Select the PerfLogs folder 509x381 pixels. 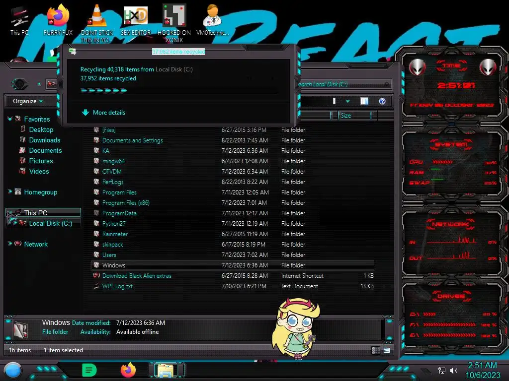(233, 182)
